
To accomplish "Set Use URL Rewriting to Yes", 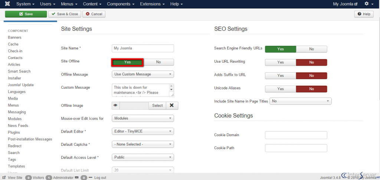I will tap(281, 62).
